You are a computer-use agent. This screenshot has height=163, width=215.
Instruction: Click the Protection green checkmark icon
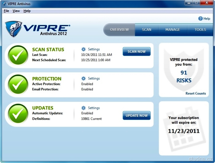pyautogui.click(x=18, y=84)
